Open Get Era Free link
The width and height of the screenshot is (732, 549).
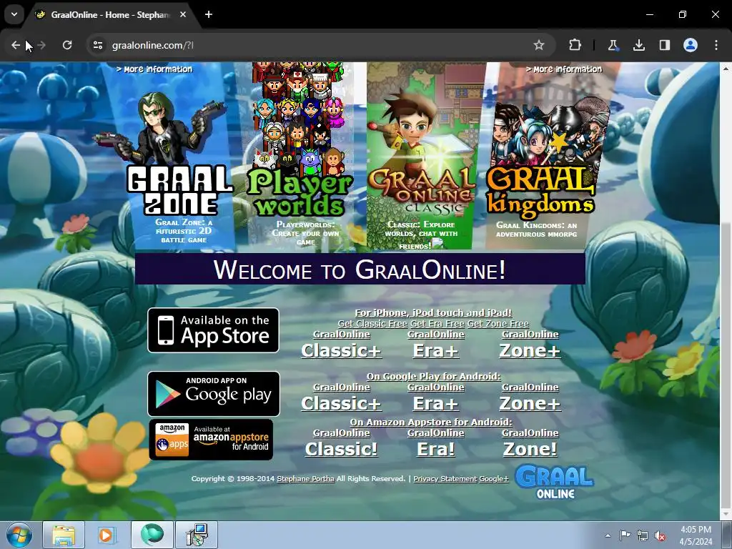[x=437, y=324]
